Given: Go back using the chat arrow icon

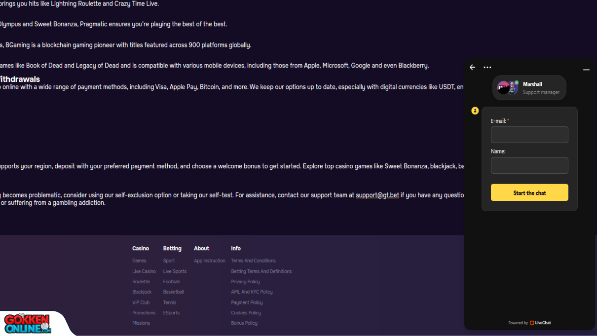Looking at the screenshot, I should tap(473, 68).
